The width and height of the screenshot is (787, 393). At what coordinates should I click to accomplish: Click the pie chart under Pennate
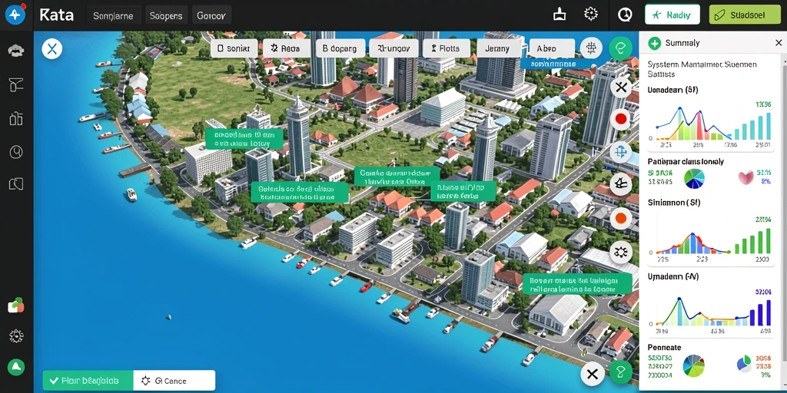[694, 365]
